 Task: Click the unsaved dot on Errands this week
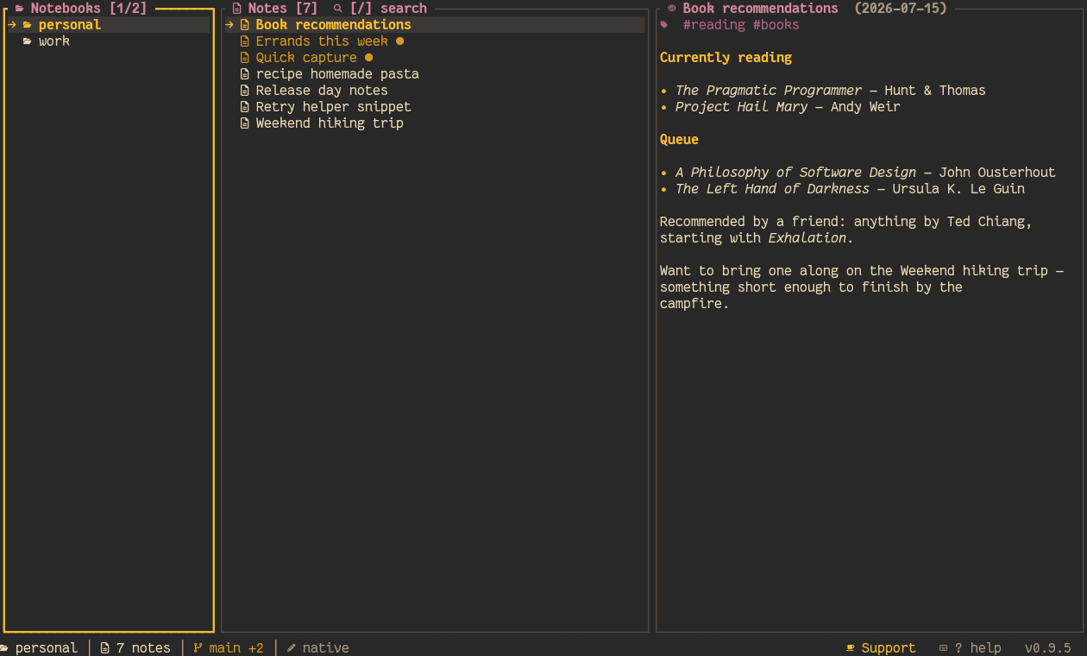pyautogui.click(x=399, y=41)
